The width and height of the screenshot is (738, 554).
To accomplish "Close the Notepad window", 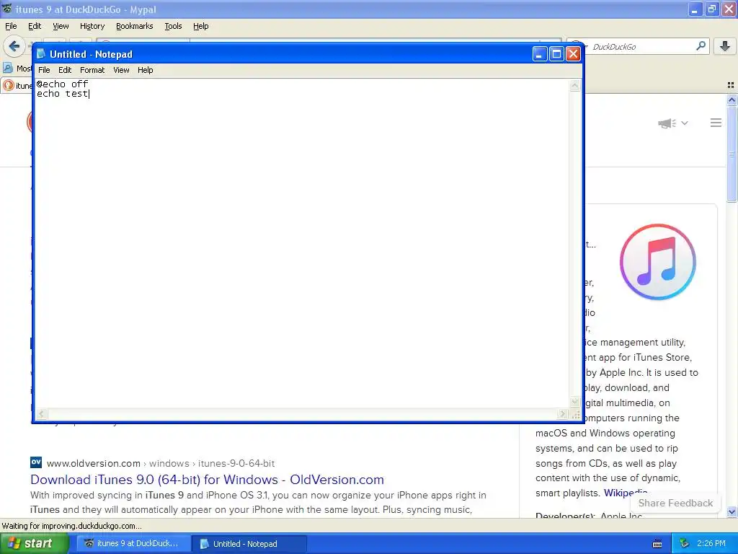I will click(x=573, y=54).
